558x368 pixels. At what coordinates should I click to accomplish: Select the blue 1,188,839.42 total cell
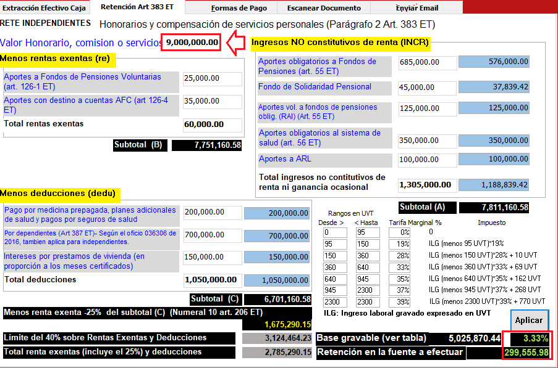[494, 185]
